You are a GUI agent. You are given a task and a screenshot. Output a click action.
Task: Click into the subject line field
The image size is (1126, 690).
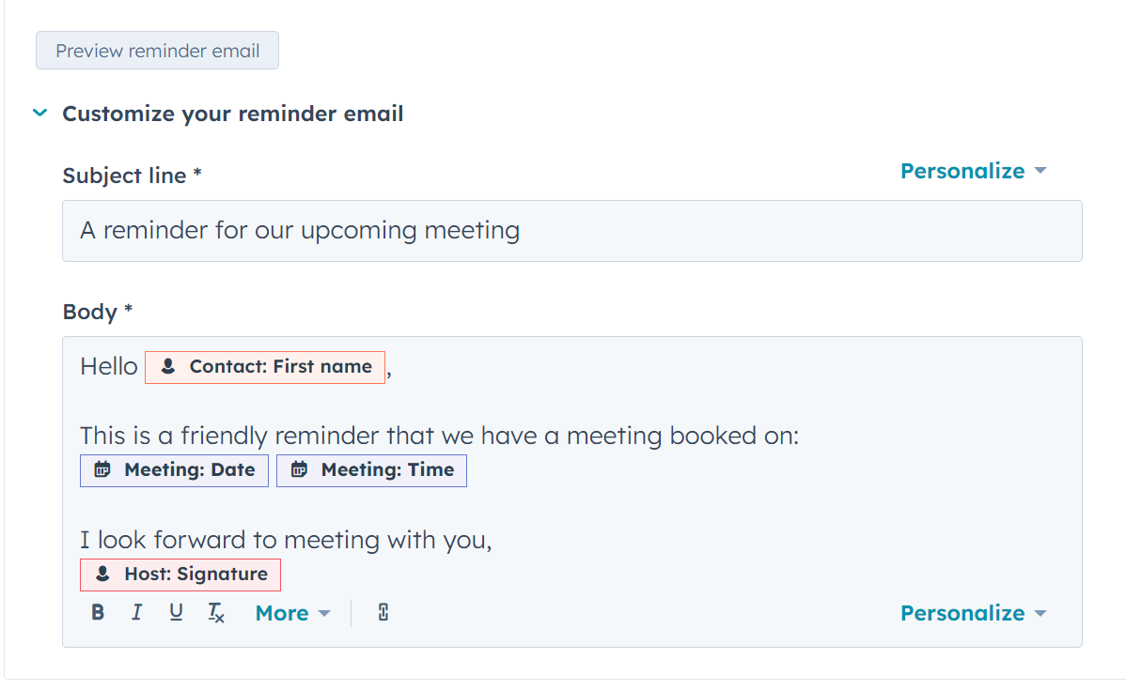(x=564, y=231)
